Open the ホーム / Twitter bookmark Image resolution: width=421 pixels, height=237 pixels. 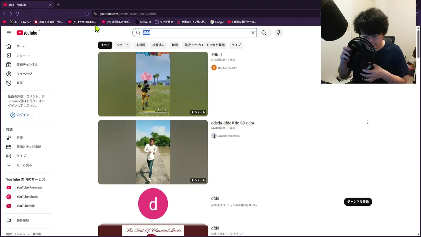[x=20, y=22]
